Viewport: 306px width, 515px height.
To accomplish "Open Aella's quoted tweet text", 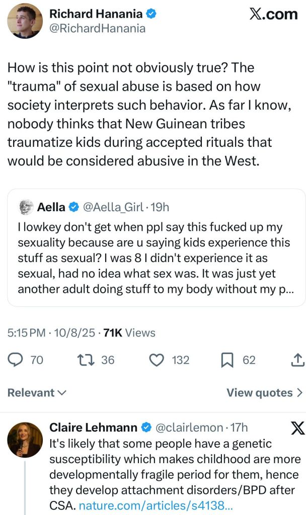I will 154,258.
